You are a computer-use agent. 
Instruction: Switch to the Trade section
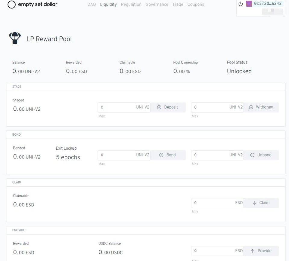point(178,5)
